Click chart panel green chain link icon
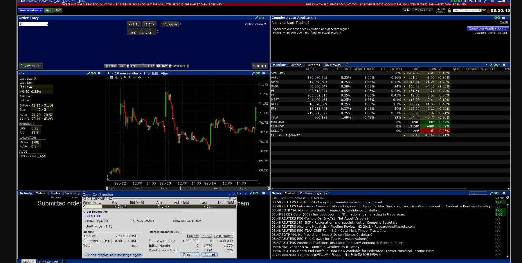This screenshot has width=522, height=263. [258, 73]
